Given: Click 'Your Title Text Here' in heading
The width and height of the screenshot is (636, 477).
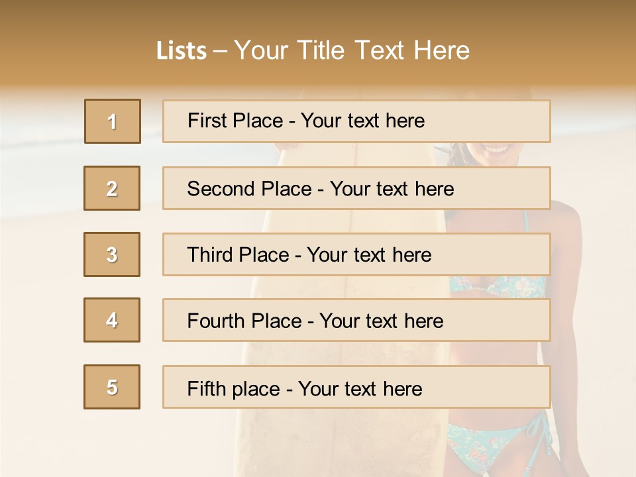Looking at the screenshot, I should pyautogui.click(x=352, y=50).
